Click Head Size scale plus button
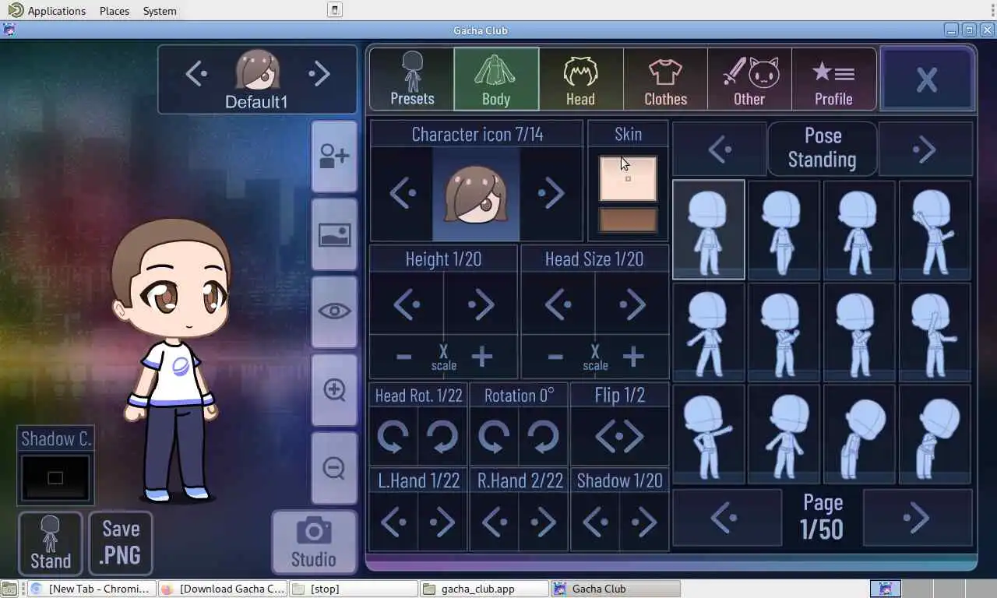The image size is (997, 598). click(x=633, y=357)
